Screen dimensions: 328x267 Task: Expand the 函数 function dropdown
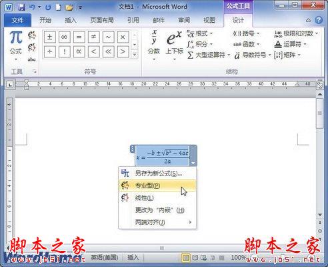pyautogui.click(x=246, y=44)
